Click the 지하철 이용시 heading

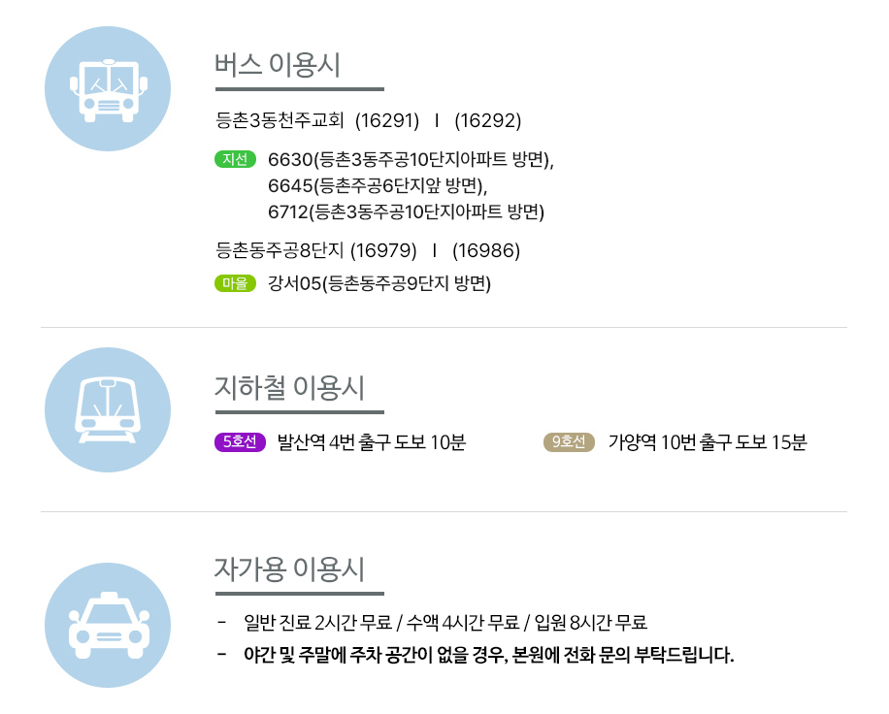click(289, 388)
